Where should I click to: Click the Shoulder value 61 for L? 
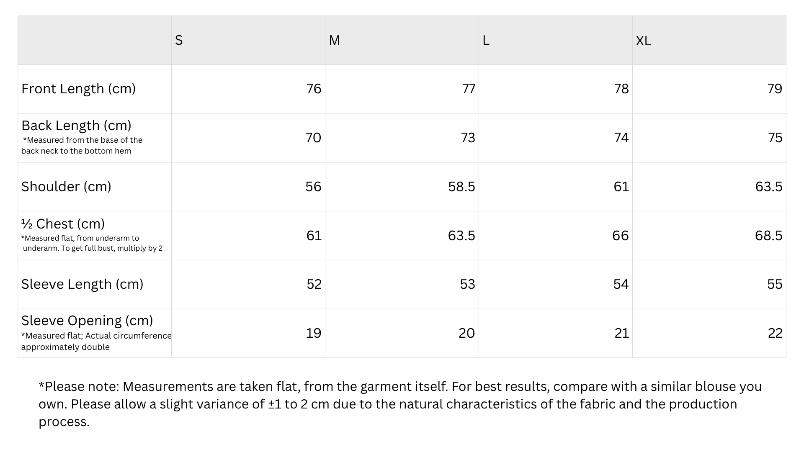pyautogui.click(x=621, y=187)
